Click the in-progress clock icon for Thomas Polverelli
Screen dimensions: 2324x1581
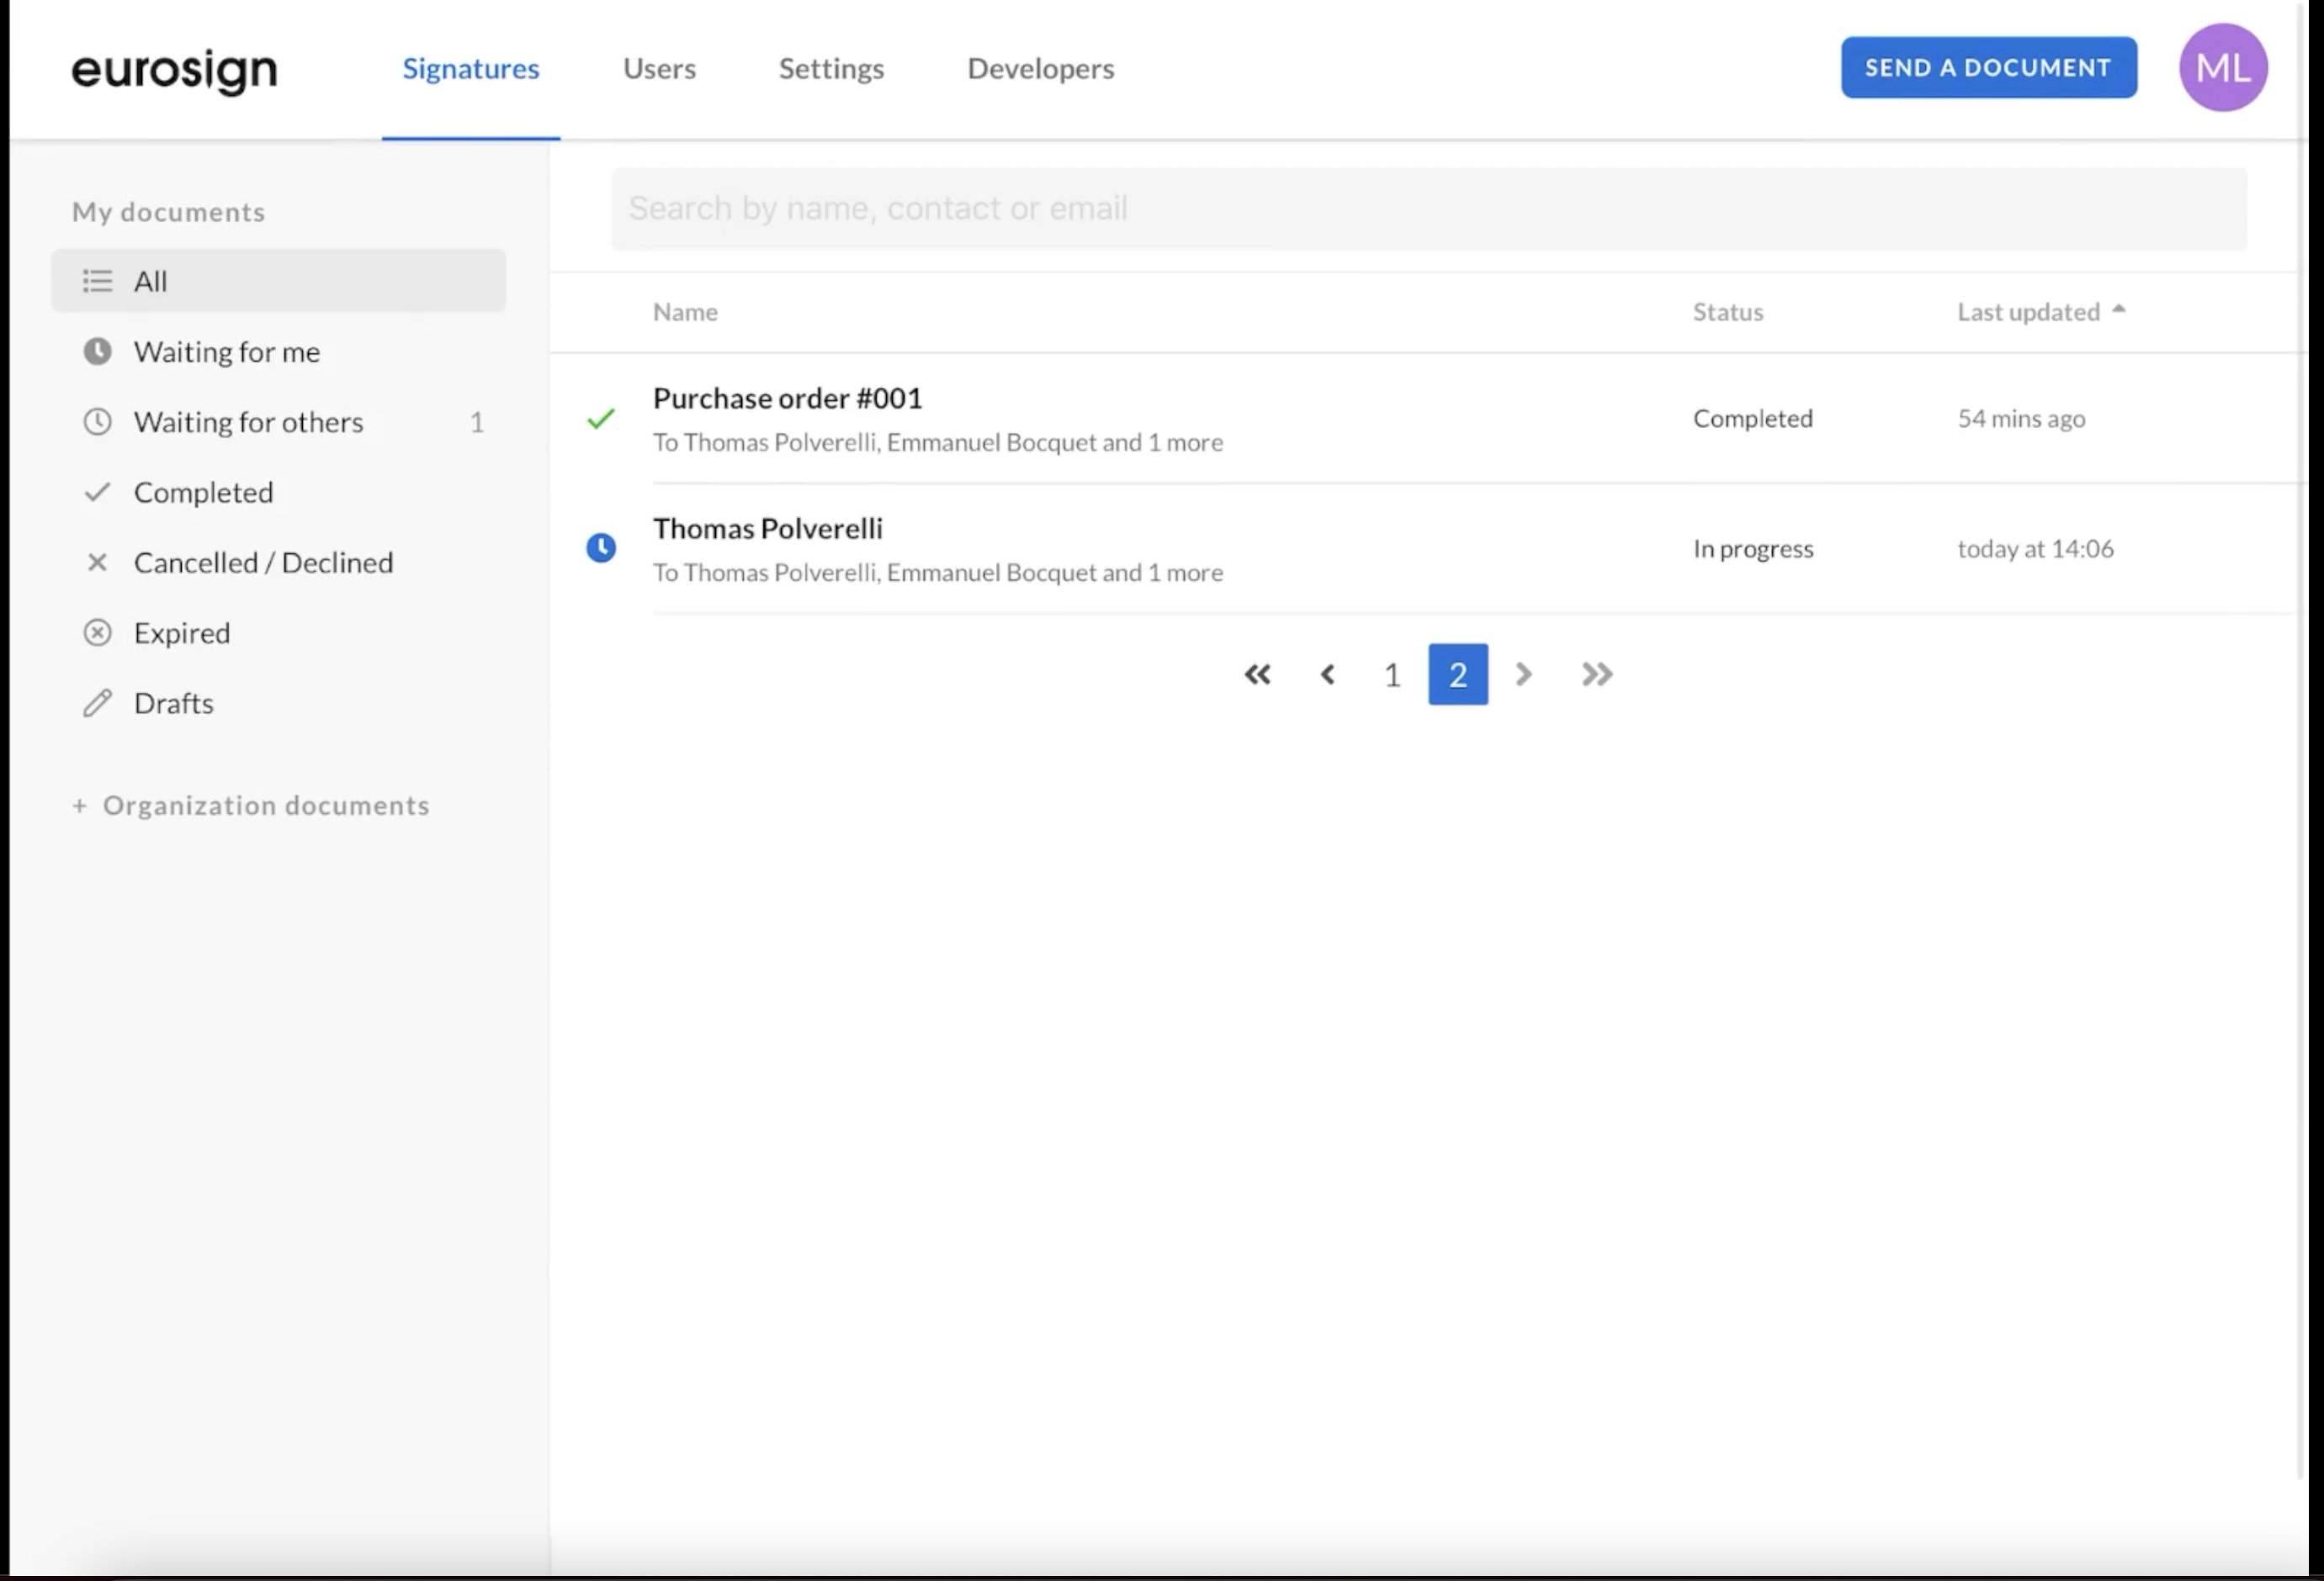tap(600, 547)
